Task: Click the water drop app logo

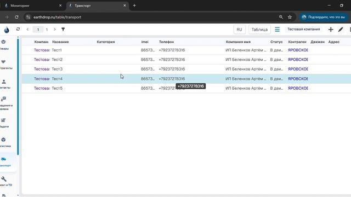Action: pyautogui.click(x=7, y=30)
